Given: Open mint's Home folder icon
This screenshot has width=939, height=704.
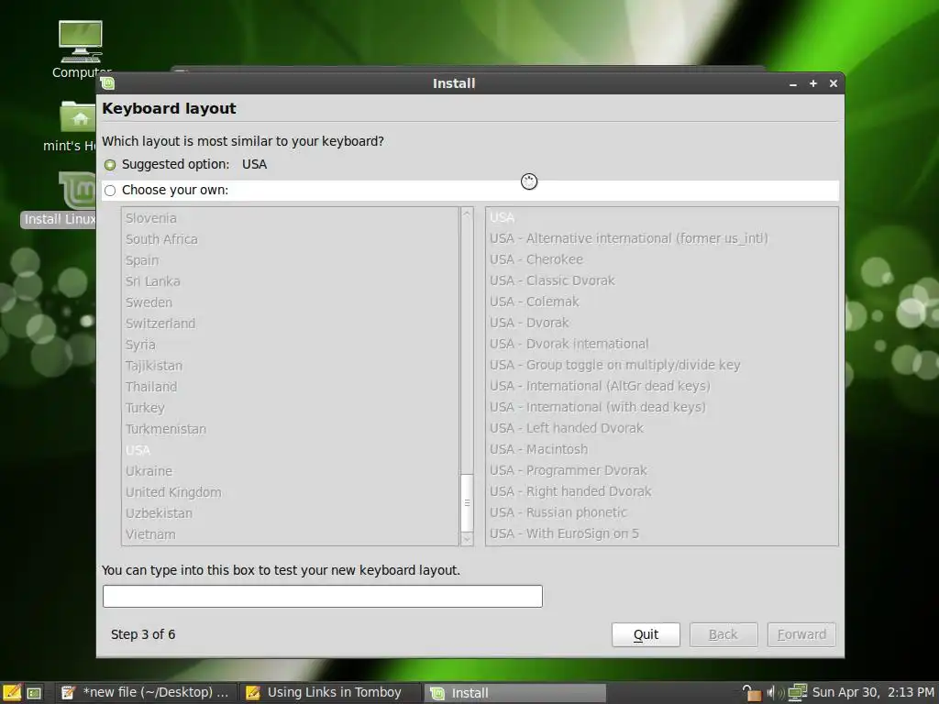Looking at the screenshot, I should [x=78, y=116].
